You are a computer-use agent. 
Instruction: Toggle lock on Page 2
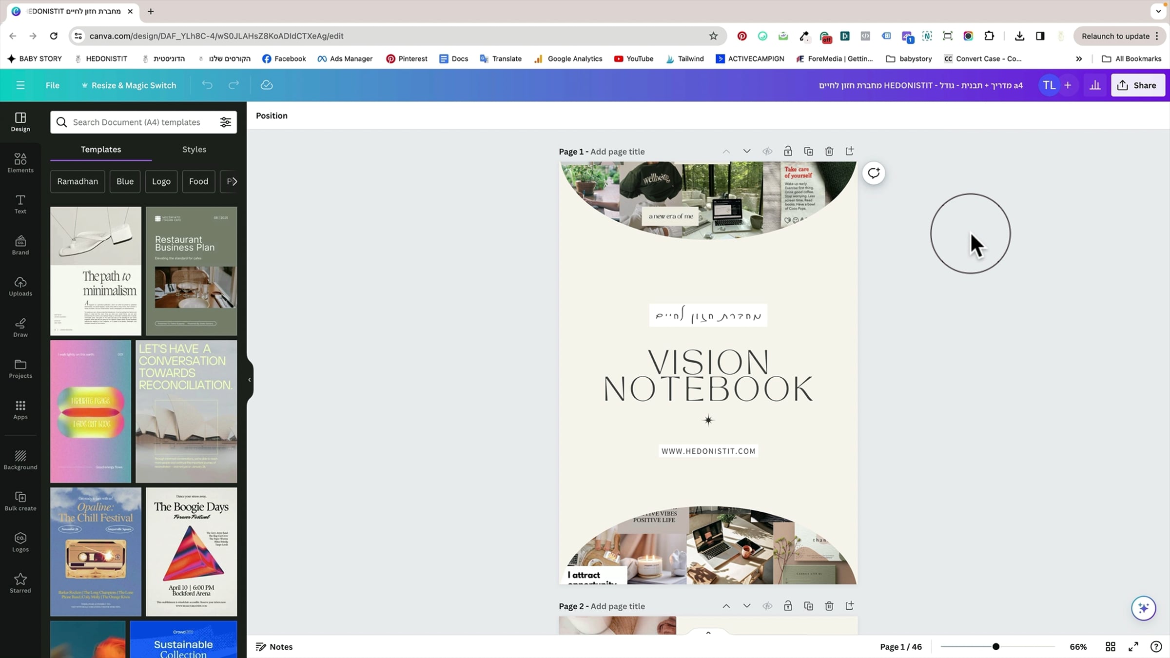(788, 606)
